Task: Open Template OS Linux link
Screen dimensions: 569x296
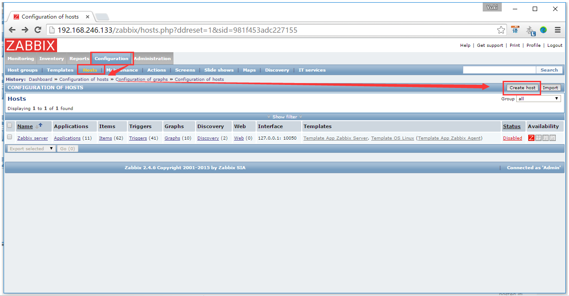Action: [x=392, y=138]
